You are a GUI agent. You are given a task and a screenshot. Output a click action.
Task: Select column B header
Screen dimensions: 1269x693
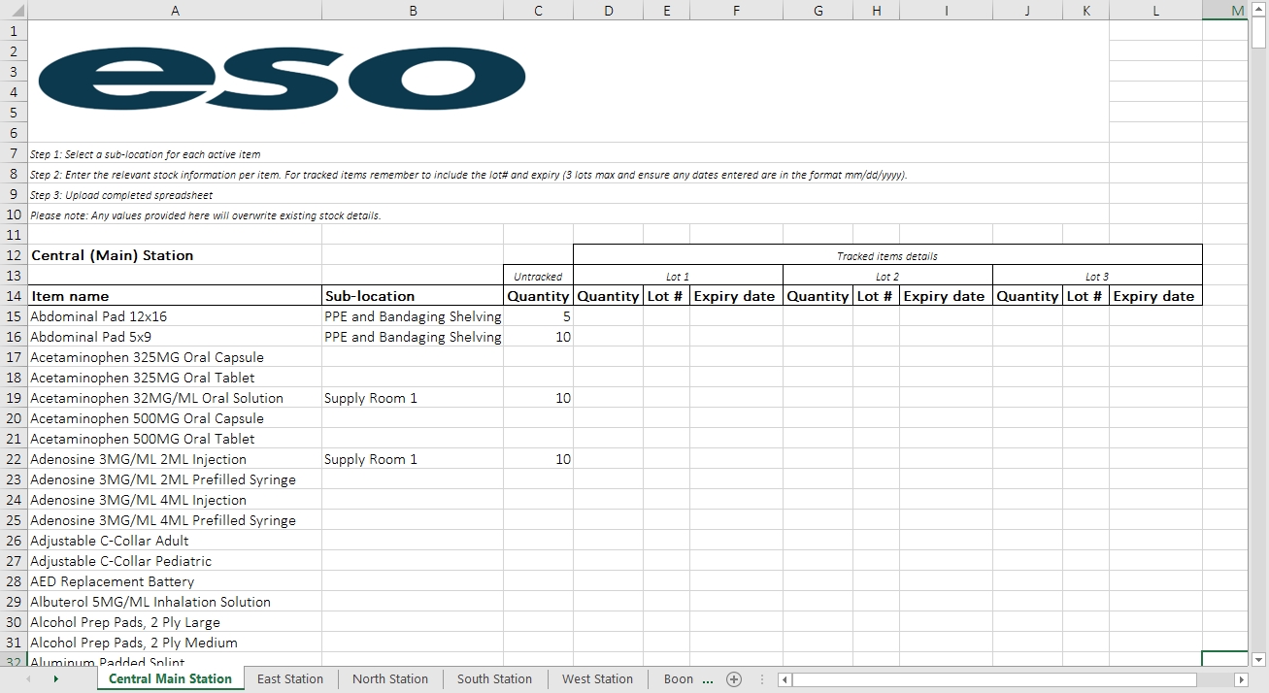point(413,10)
